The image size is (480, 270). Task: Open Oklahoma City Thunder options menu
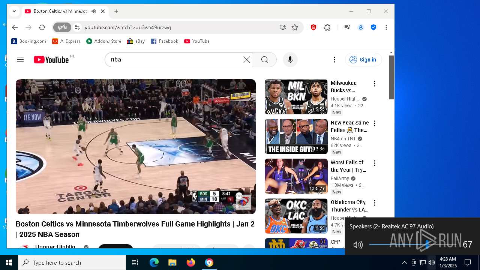pyautogui.click(x=374, y=203)
